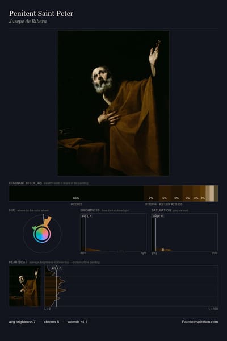Screen dimensions: 227x341
Task: Open the PaletteInspiration.com link
Action: 200,322
